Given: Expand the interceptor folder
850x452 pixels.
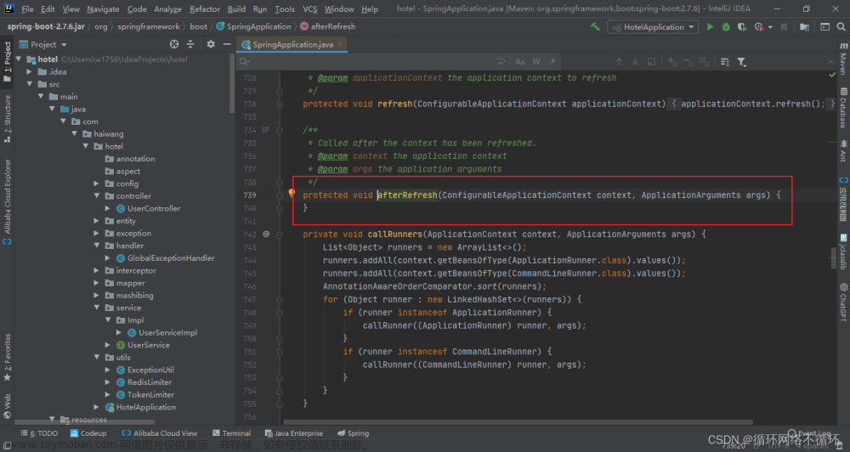Looking at the screenshot, I should pyautogui.click(x=97, y=270).
